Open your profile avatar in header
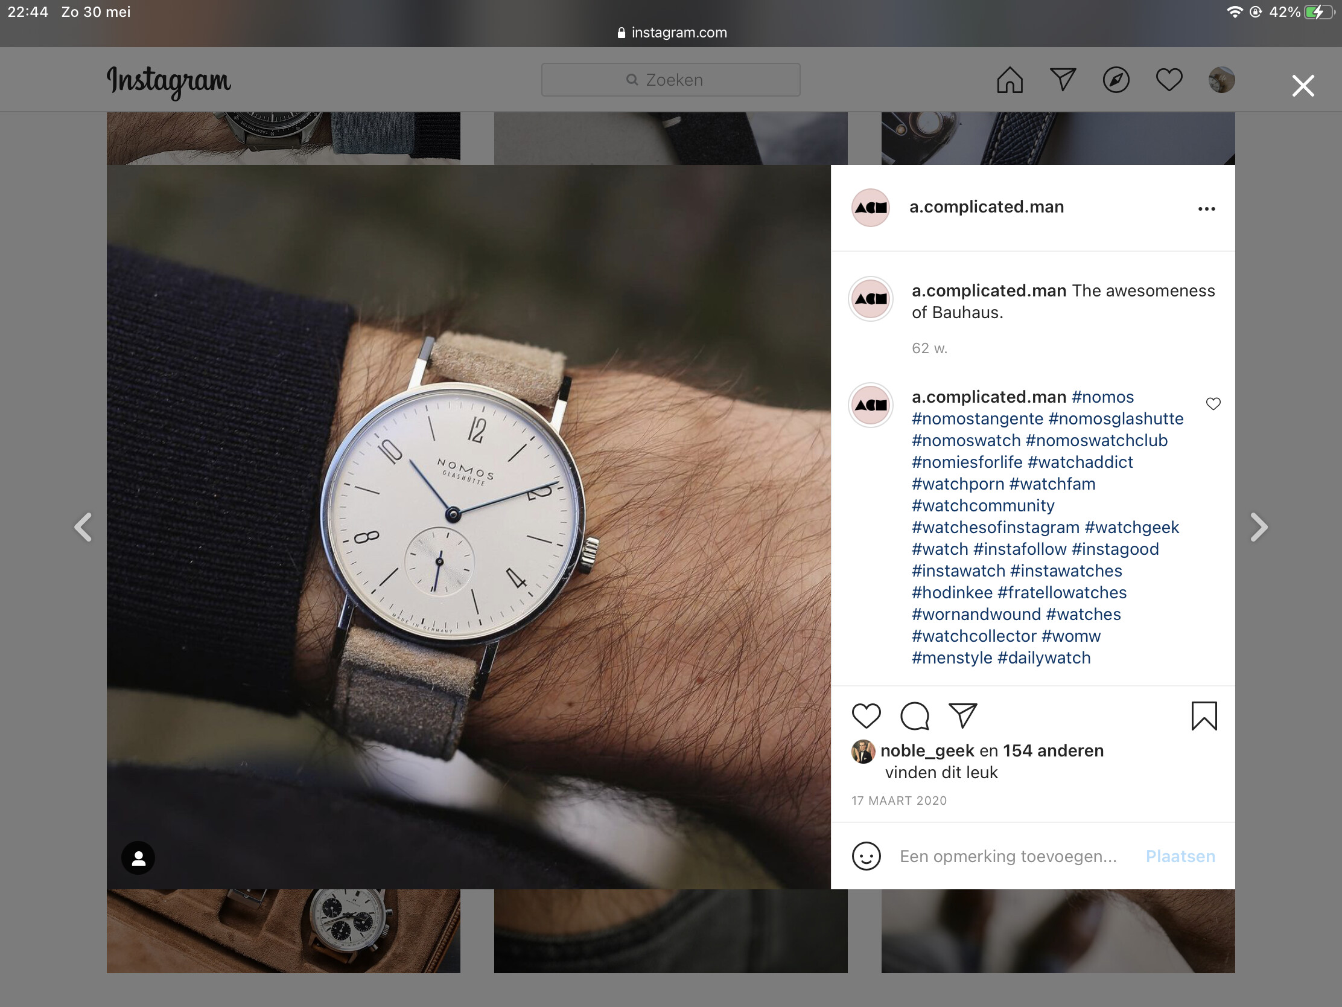The image size is (1342, 1007). tap(1221, 80)
